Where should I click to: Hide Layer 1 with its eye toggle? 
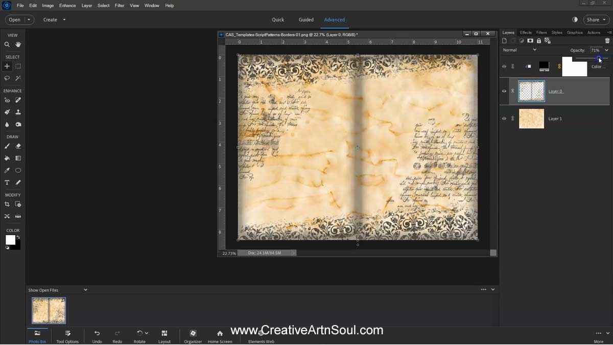pos(504,118)
